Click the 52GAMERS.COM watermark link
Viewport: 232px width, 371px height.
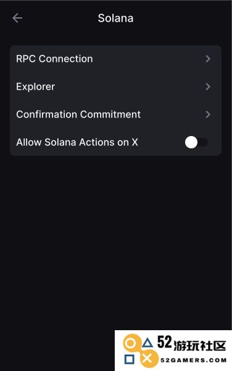coord(193,360)
